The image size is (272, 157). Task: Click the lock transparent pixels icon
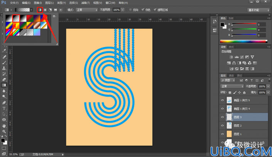[230, 93]
